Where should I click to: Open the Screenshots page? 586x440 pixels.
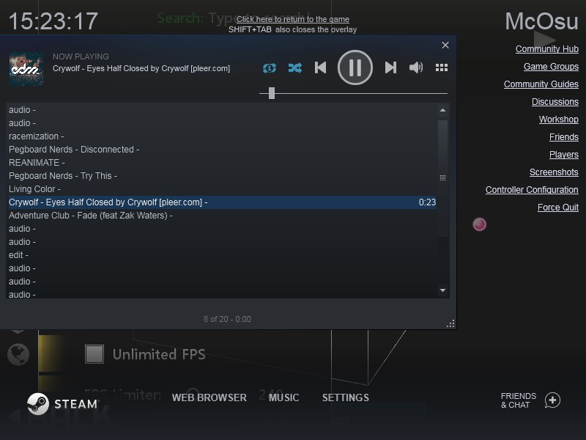click(554, 172)
